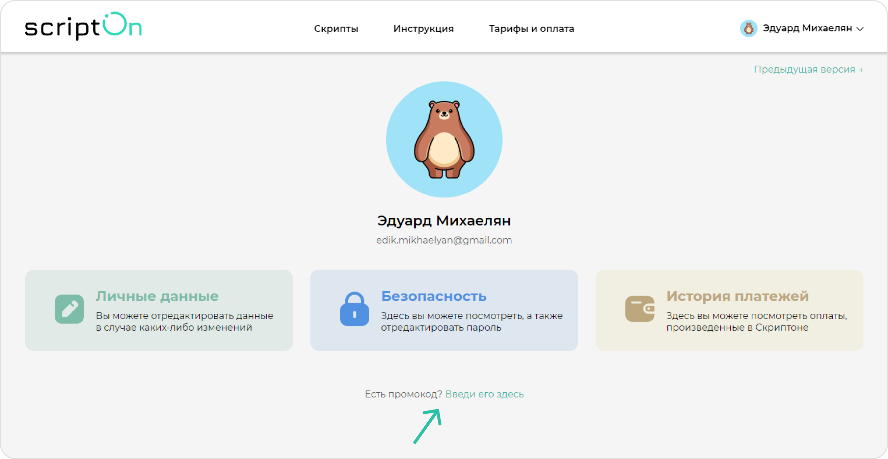888x459 pixels.
Task: Click the История платежей description text
Action: [756, 322]
